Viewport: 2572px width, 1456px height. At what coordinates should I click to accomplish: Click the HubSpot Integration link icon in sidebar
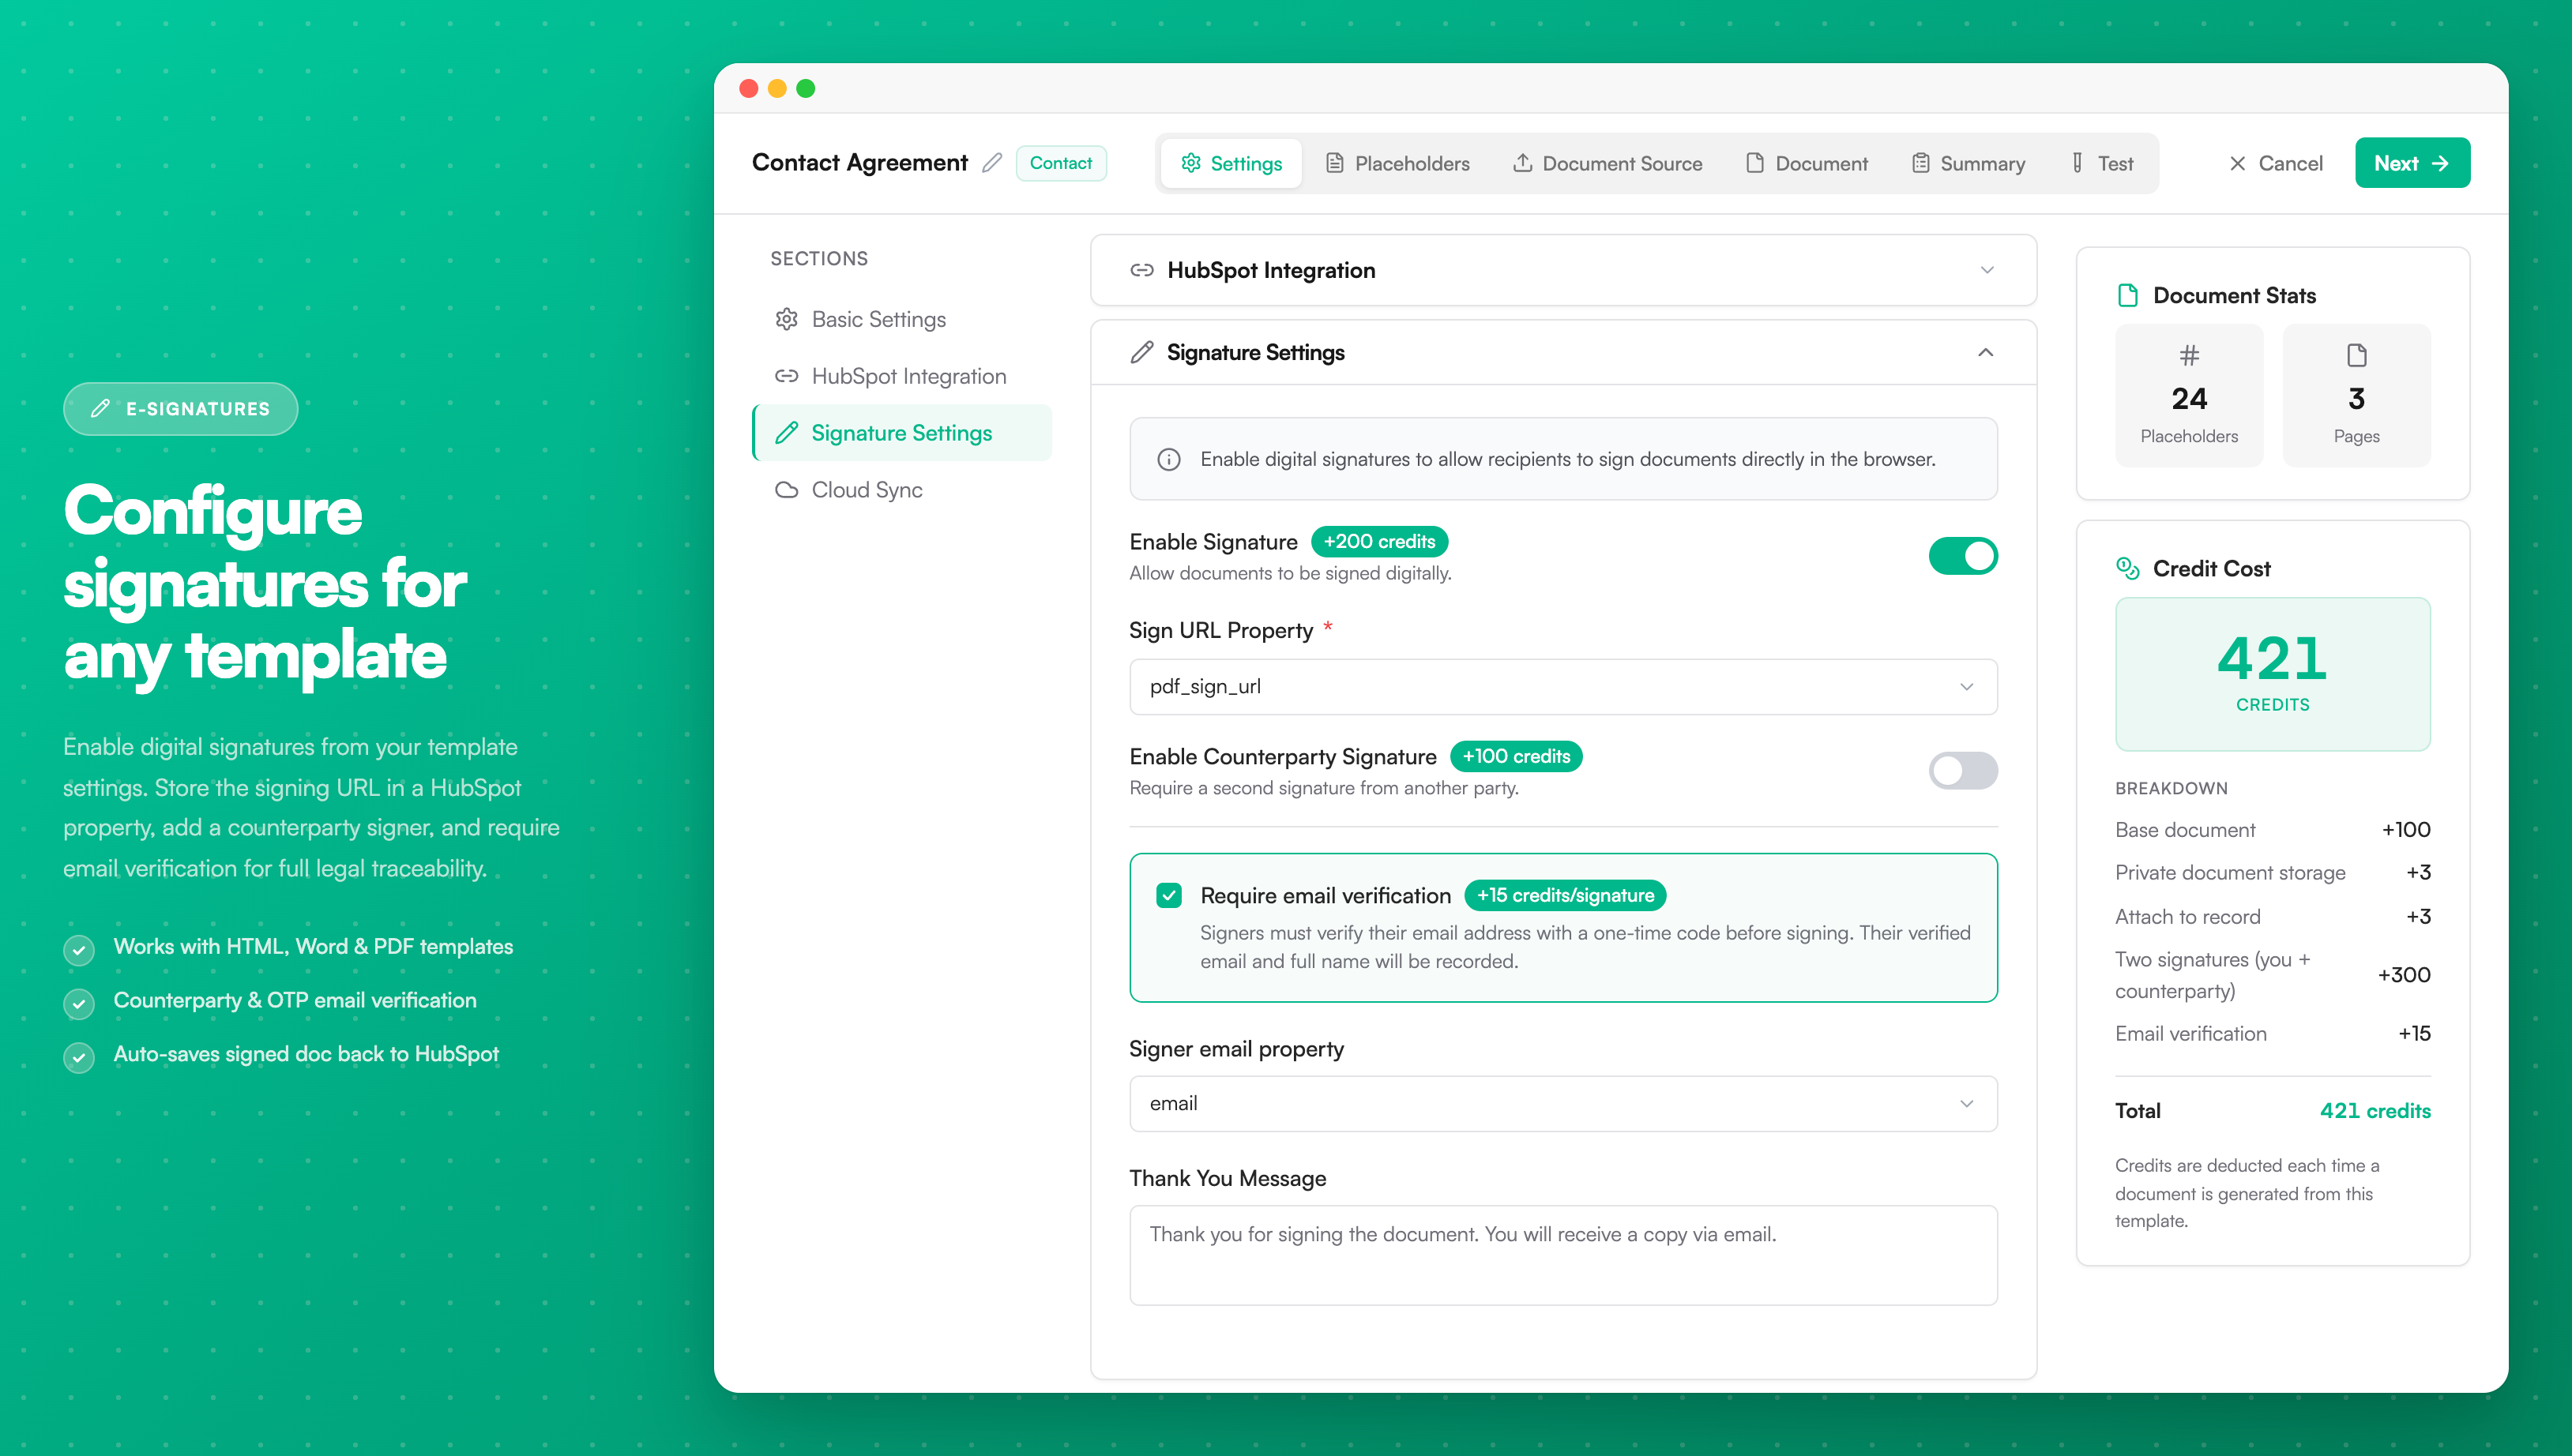(x=788, y=376)
